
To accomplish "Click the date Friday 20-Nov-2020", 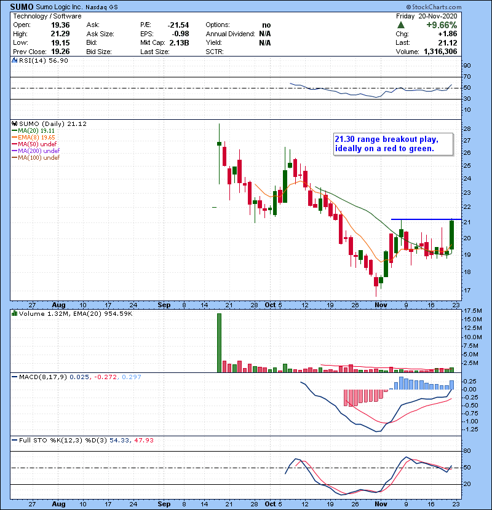I will (x=427, y=16).
